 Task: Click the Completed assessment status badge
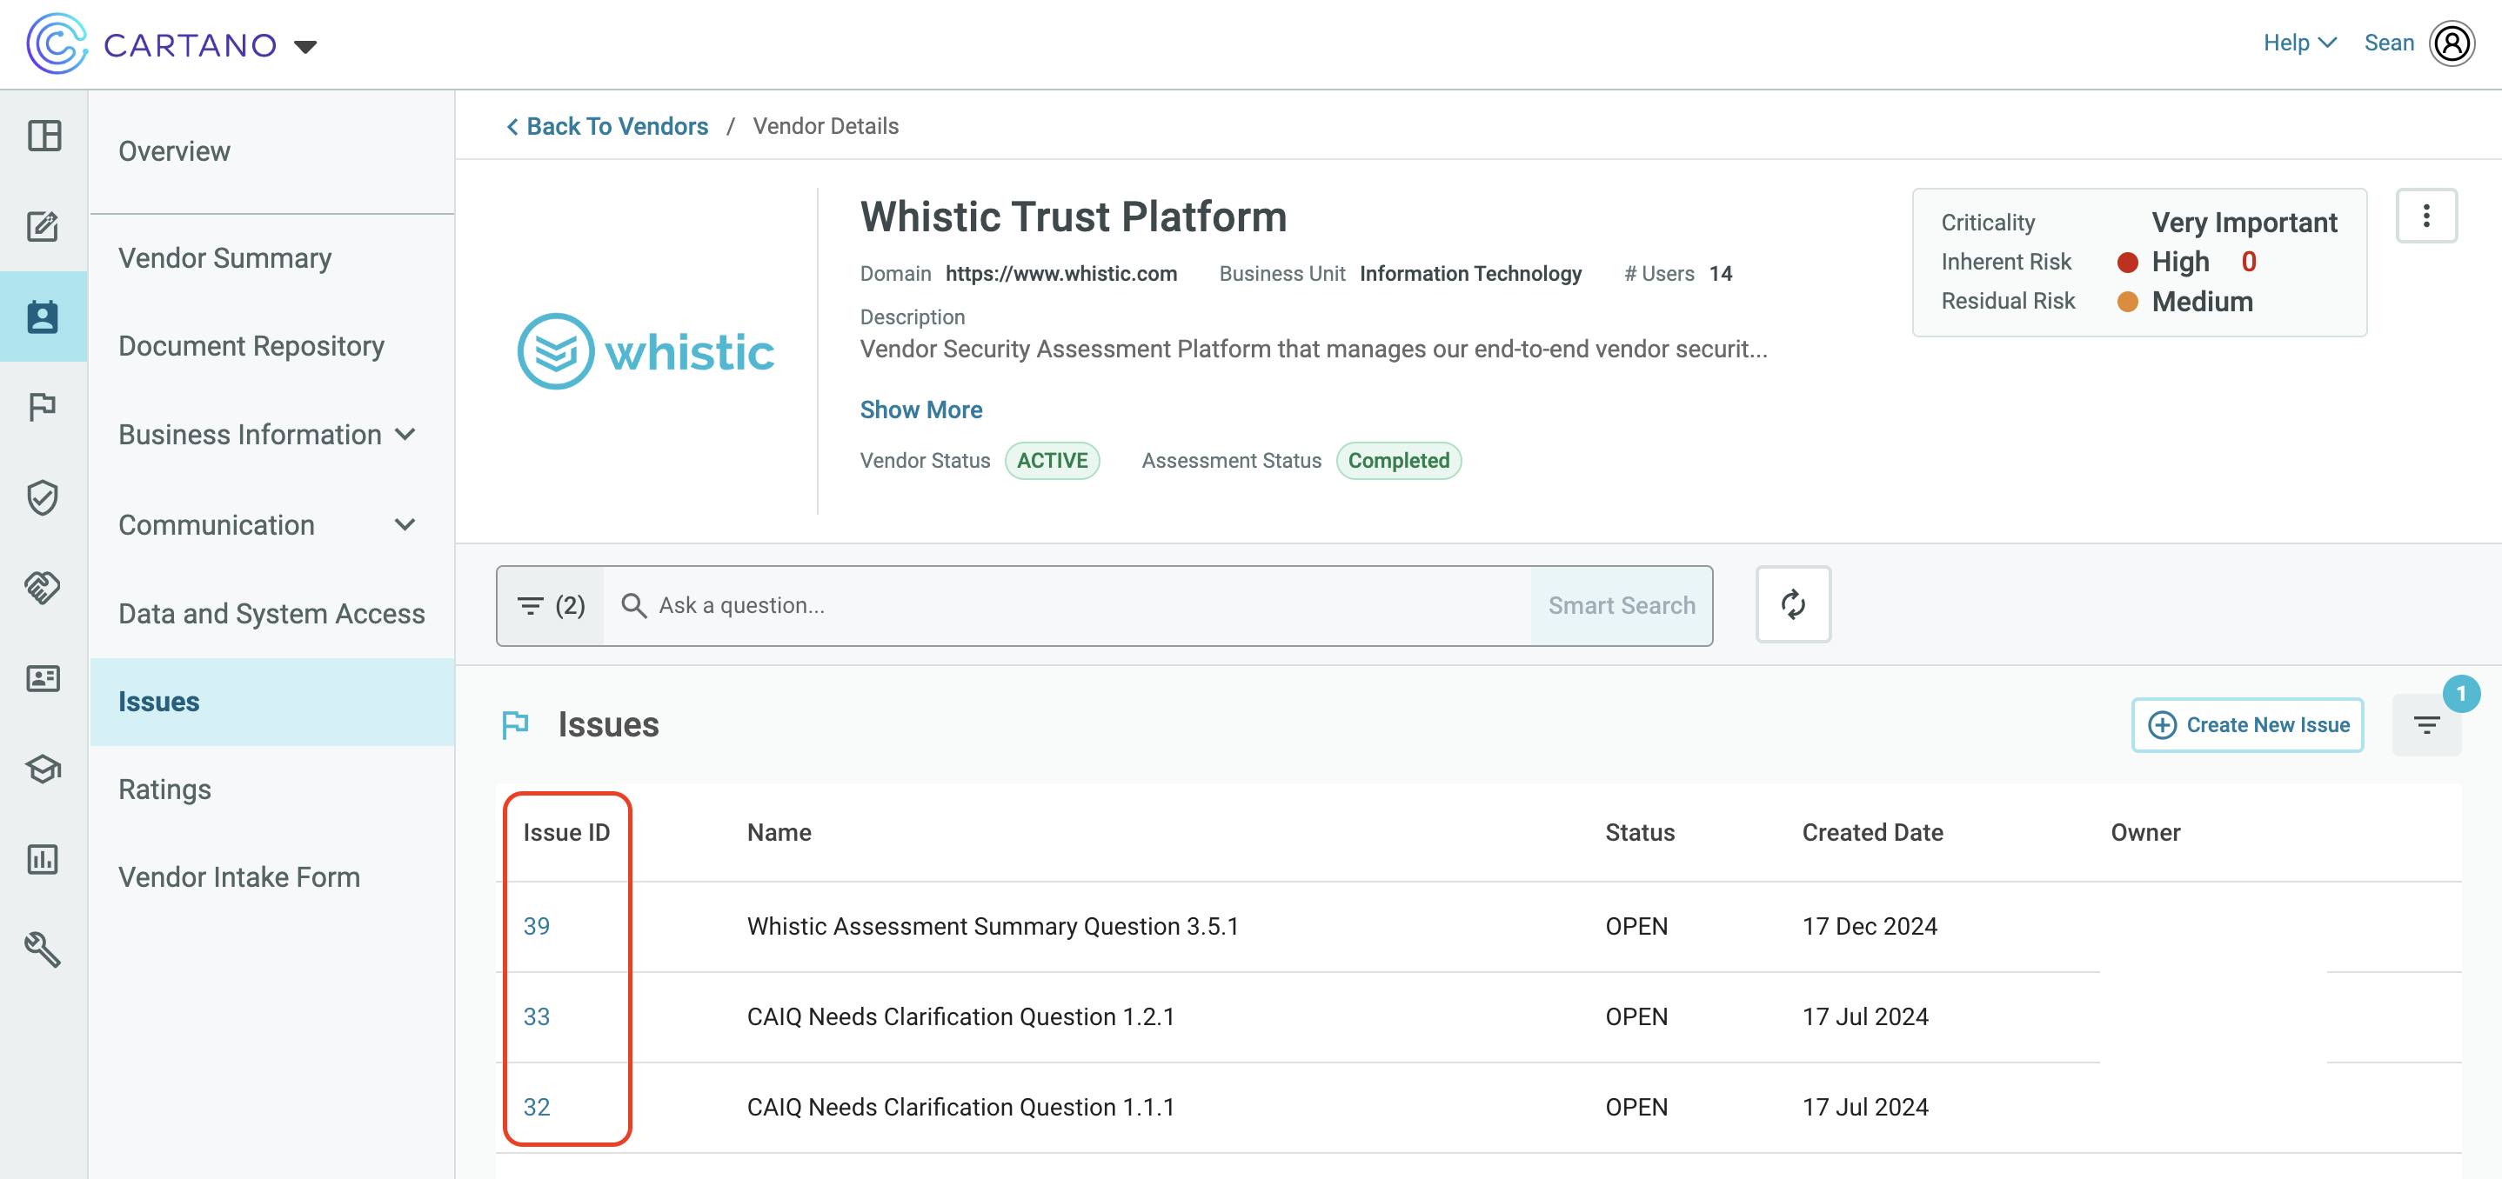1398,461
